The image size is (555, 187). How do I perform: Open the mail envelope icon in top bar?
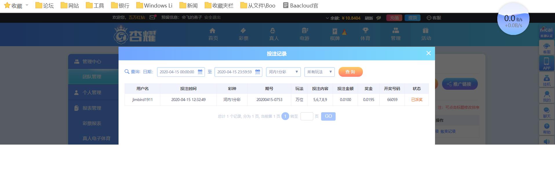(152, 17)
